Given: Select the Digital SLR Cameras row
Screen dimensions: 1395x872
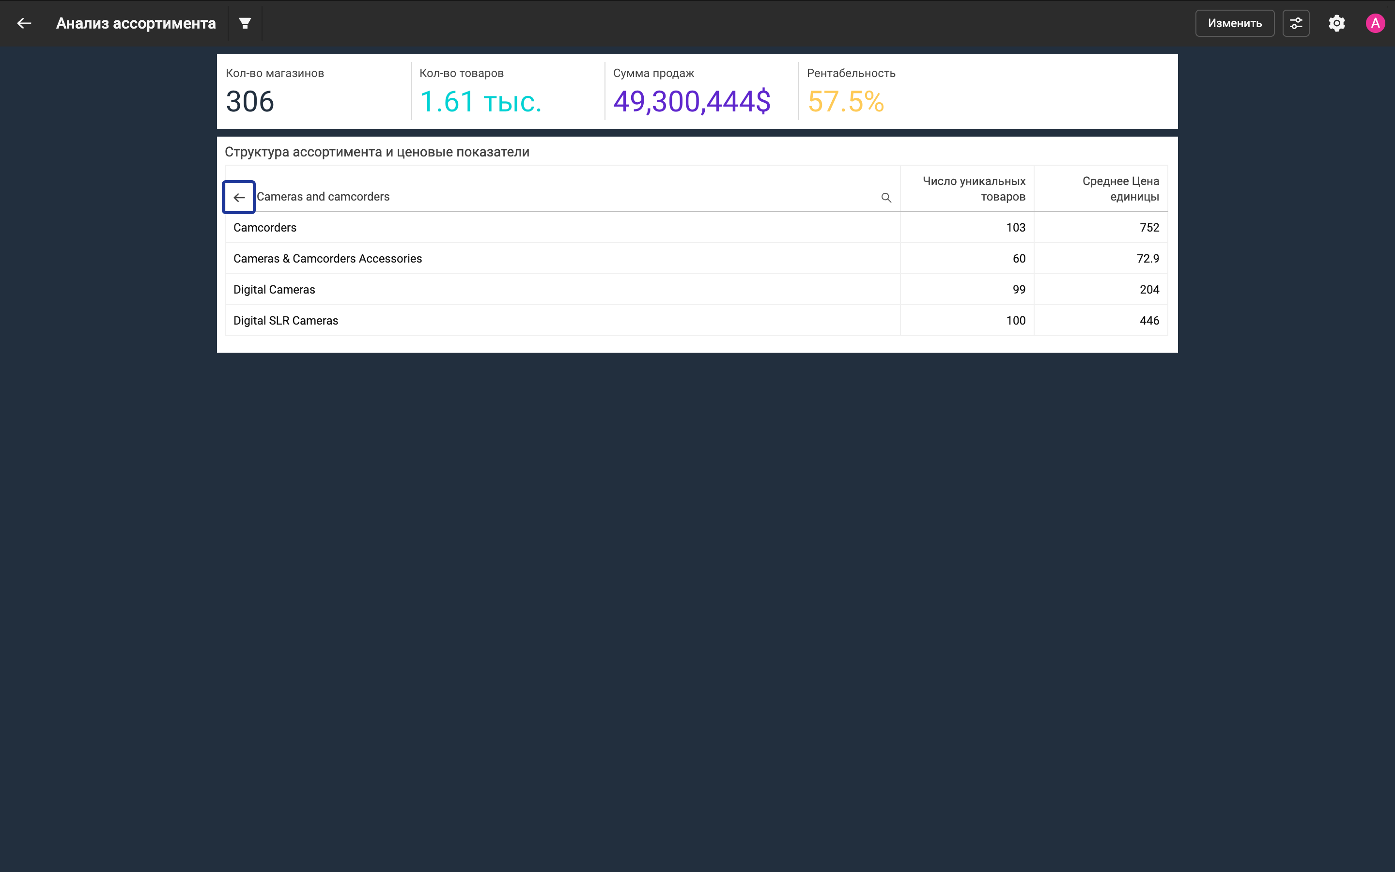Looking at the screenshot, I should coord(697,321).
